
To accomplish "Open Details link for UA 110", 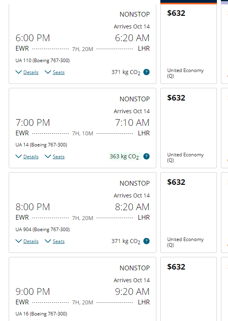I will point(31,72).
